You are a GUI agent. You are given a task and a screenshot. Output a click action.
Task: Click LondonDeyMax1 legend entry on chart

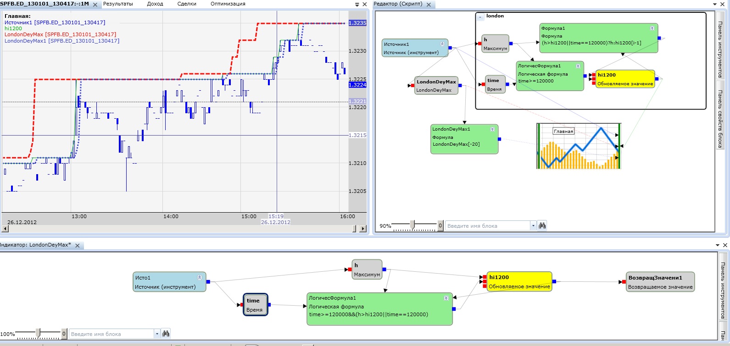pyautogui.click(x=62, y=41)
